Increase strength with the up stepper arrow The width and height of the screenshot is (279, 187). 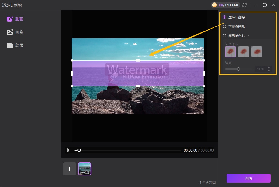click(269, 68)
